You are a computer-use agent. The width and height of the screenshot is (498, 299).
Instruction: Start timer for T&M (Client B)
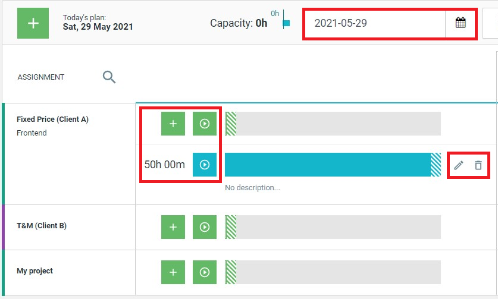pos(205,227)
